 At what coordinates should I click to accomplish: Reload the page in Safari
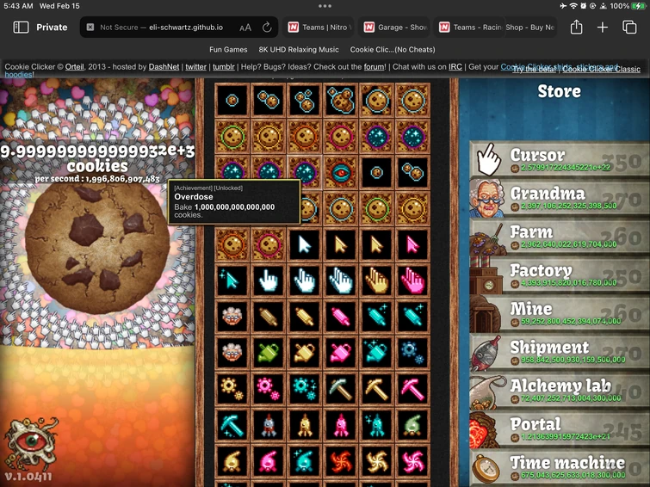tap(267, 28)
